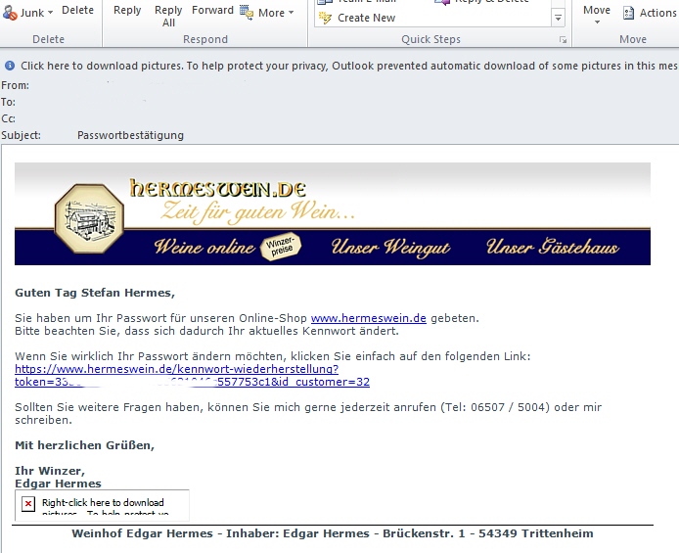Open the Junk dropdown arrow
Screen dimensions: 679x553
coord(50,13)
